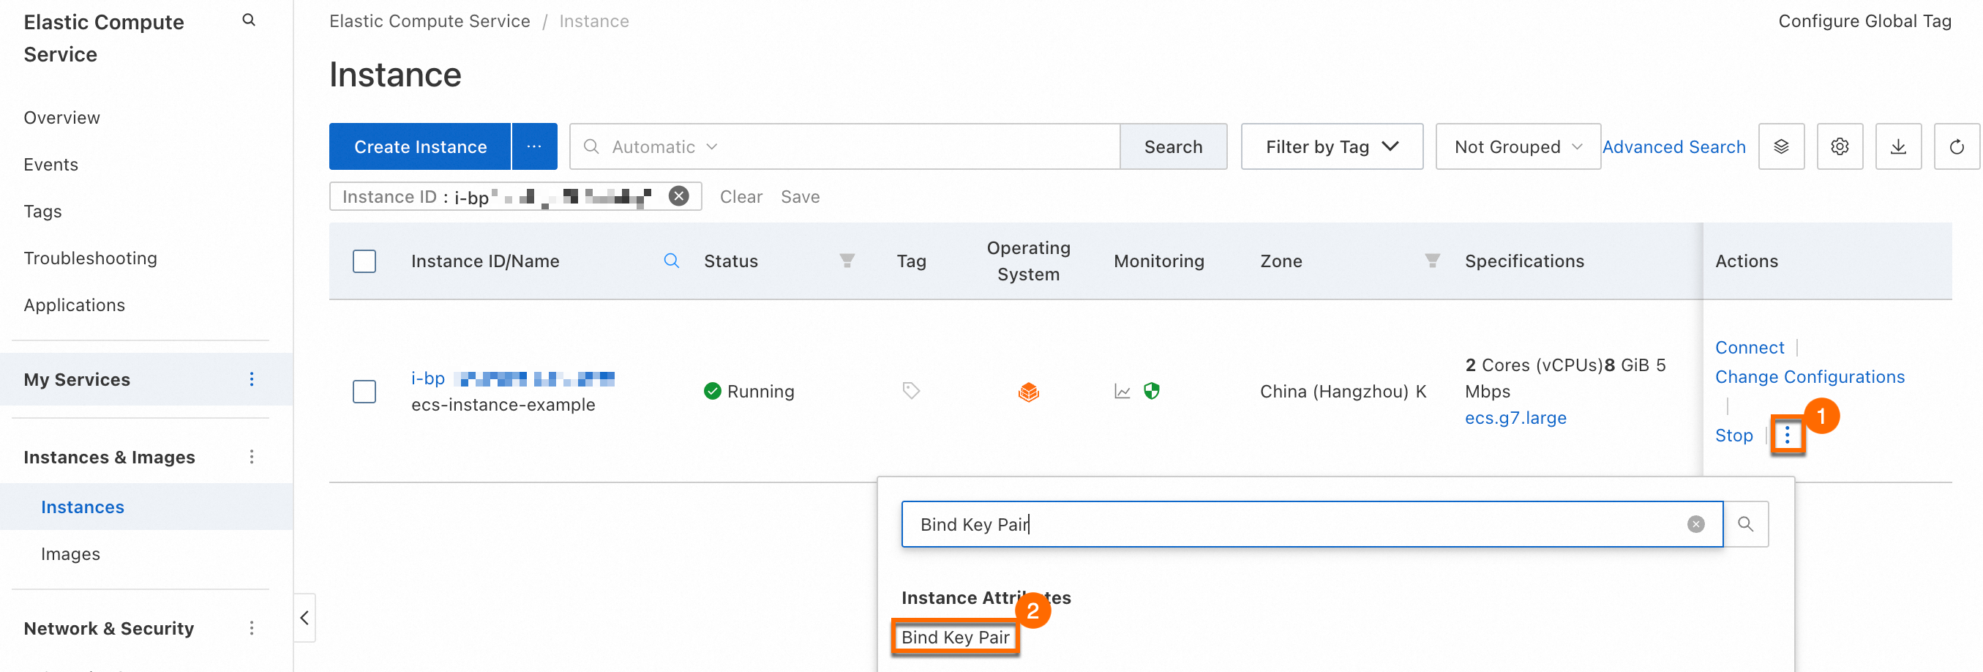
Task: Click Clear next to the filter chip
Action: (x=741, y=196)
